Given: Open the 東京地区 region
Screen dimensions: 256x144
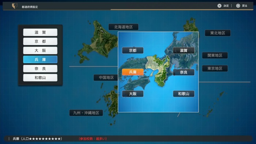Looking at the screenshot, I should tap(215, 68).
